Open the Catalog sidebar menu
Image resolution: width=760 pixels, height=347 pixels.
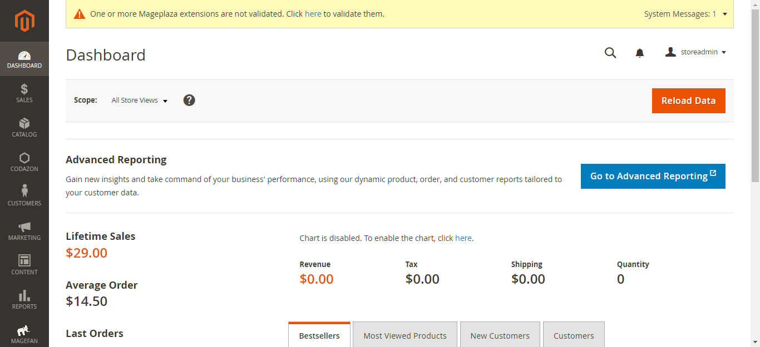pyautogui.click(x=24, y=127)
